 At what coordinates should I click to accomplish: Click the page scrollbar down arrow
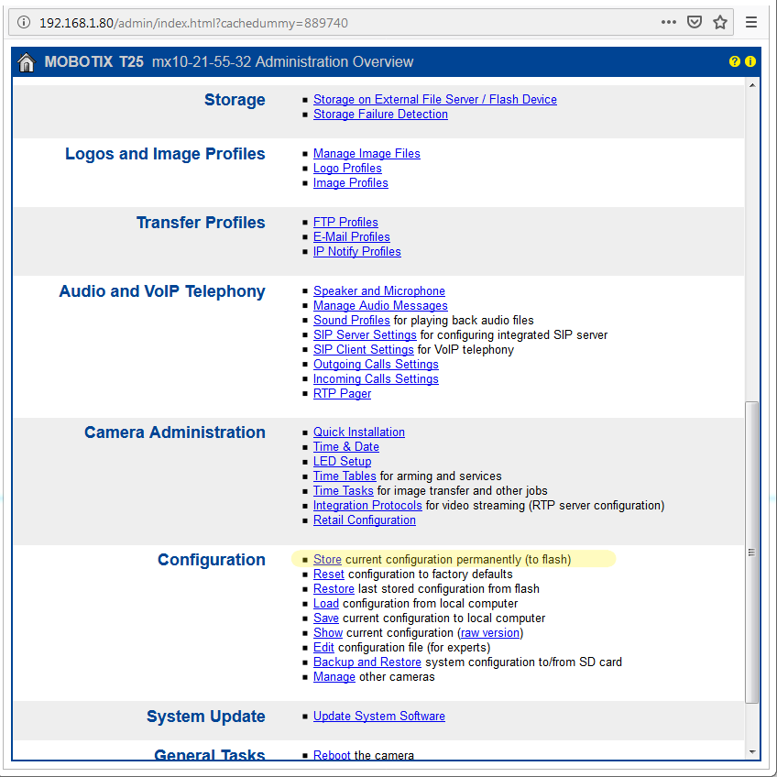click(x=753, y=751)
